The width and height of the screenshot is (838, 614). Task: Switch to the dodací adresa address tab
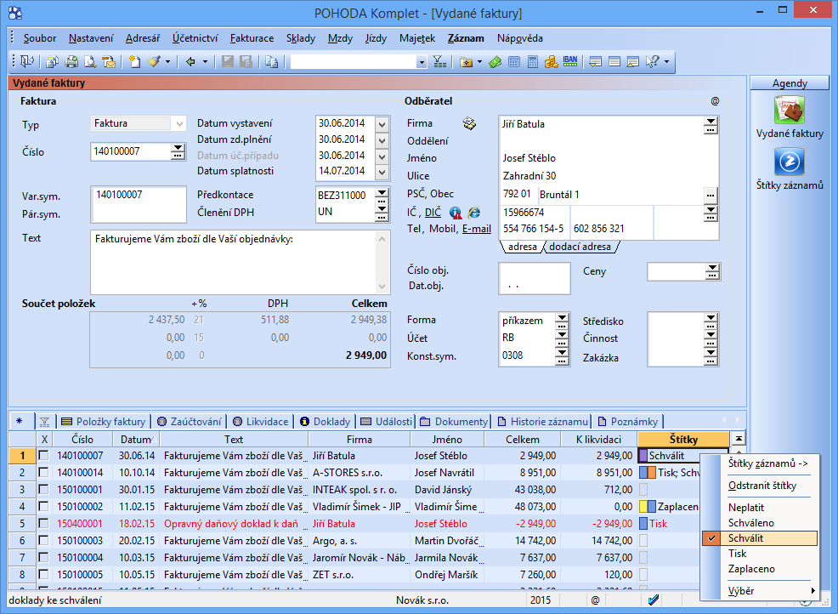click(x=580, y=247)
